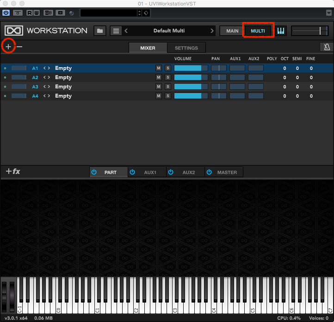Enable automation Read button
This screenshot has width=334, height=322.
30,13
